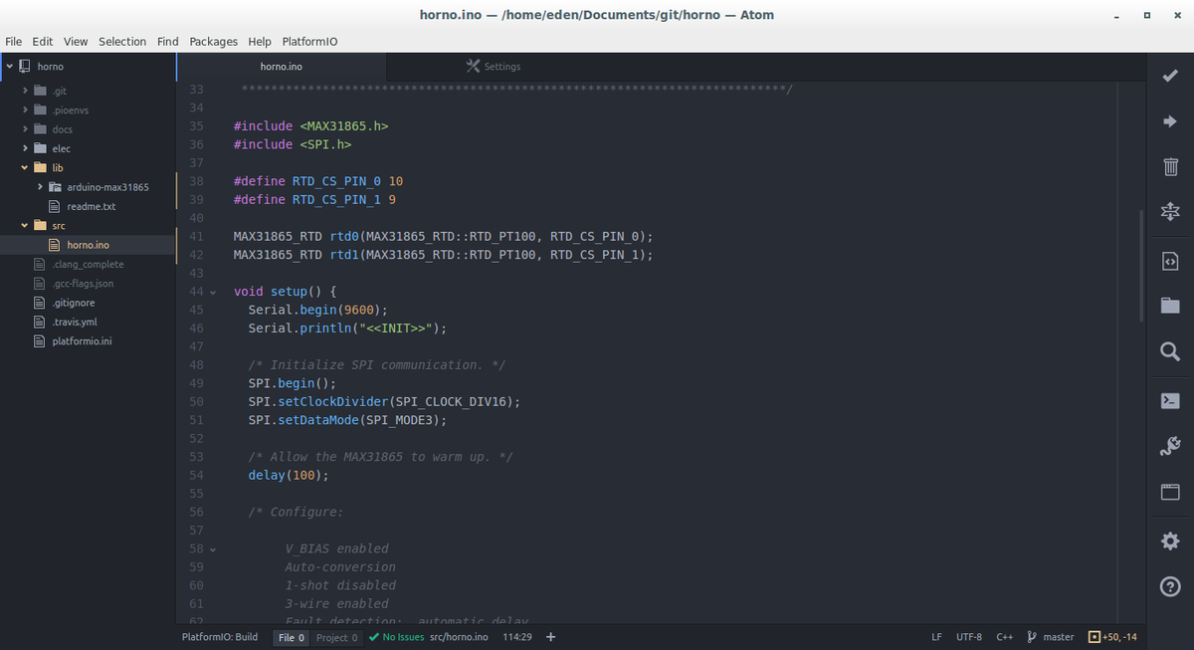1194x650 pixels.
Task: Open the Find menu
Action: pos(168,42)
